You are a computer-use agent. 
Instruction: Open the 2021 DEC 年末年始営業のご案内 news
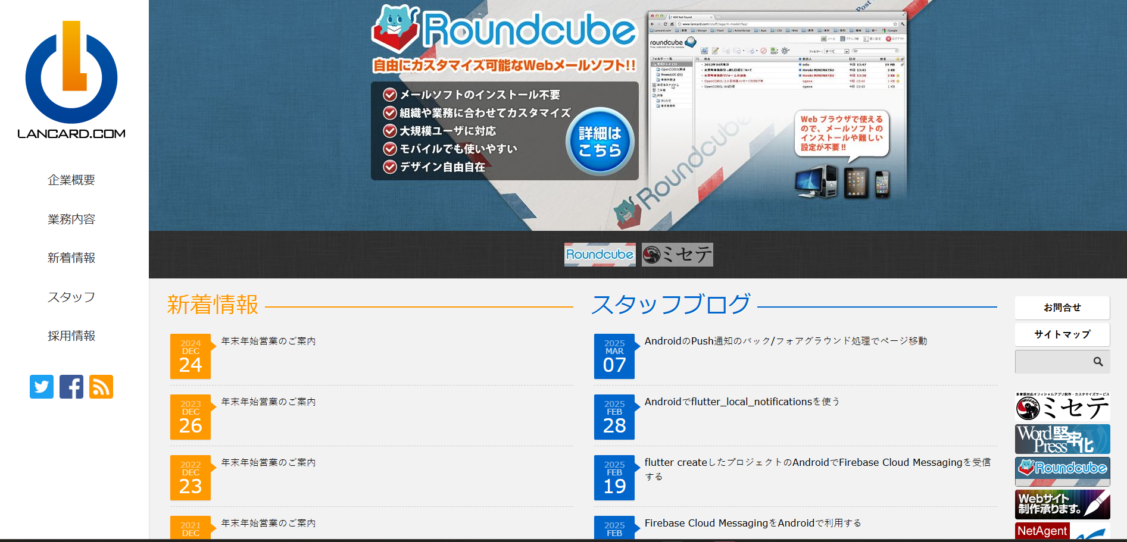269,523
